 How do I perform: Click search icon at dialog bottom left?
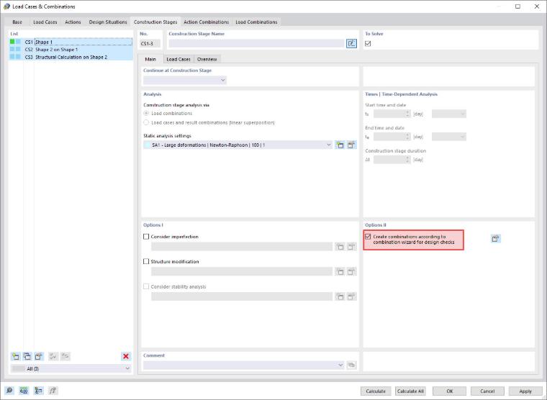(x=9, y=391)
